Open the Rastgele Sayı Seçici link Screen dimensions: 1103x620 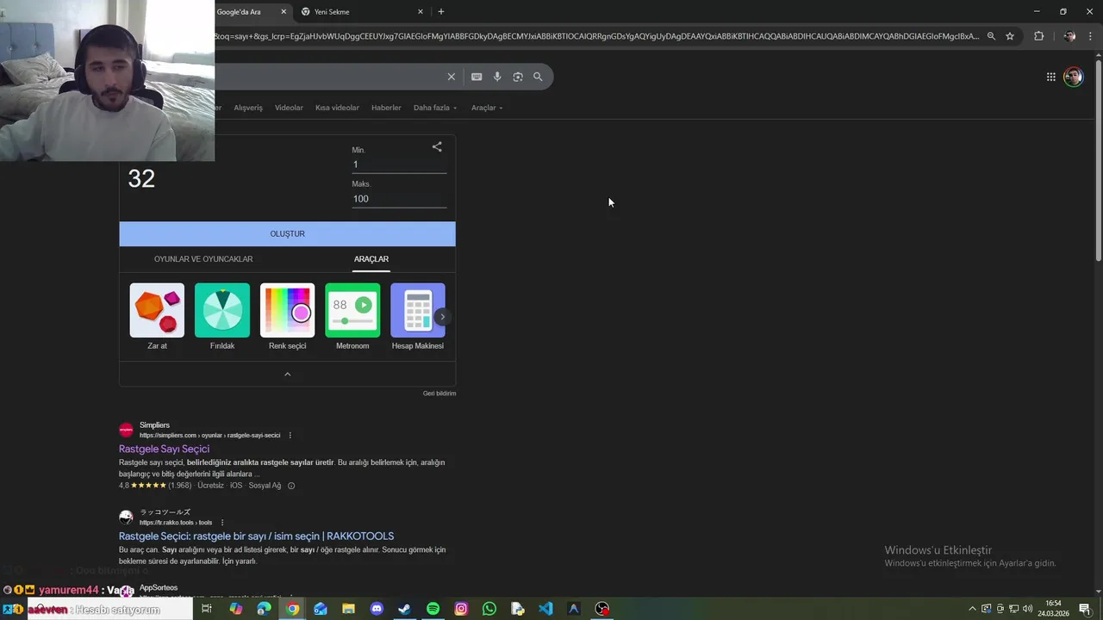[164, 449]
